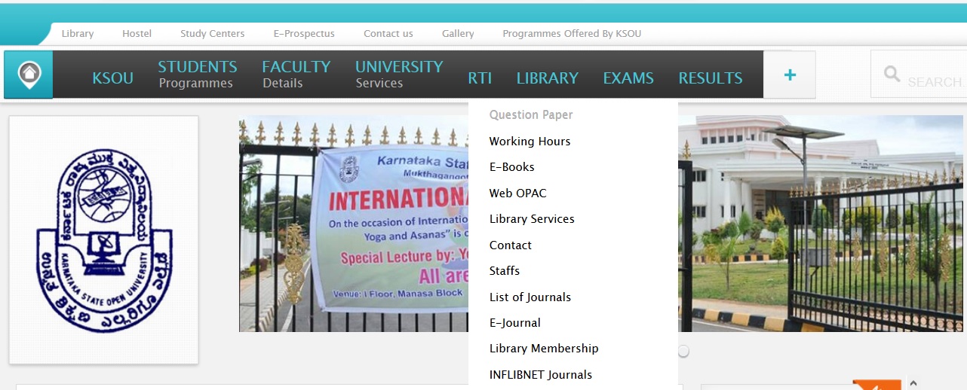Open Web OPAC entry
The width and height of the screenshot is (967, 390).
click(x=517, y=193)
